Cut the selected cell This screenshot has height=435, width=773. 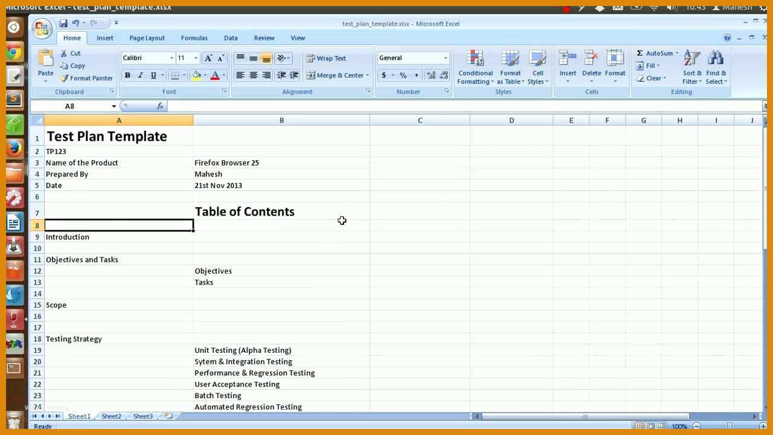tap(70, 53)
